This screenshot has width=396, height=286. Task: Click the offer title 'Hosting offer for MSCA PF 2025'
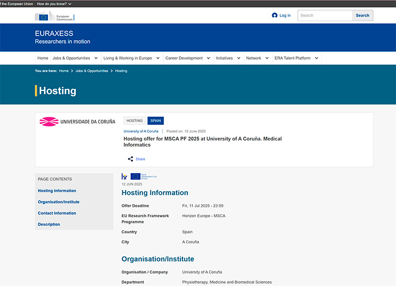coord(203,141)
